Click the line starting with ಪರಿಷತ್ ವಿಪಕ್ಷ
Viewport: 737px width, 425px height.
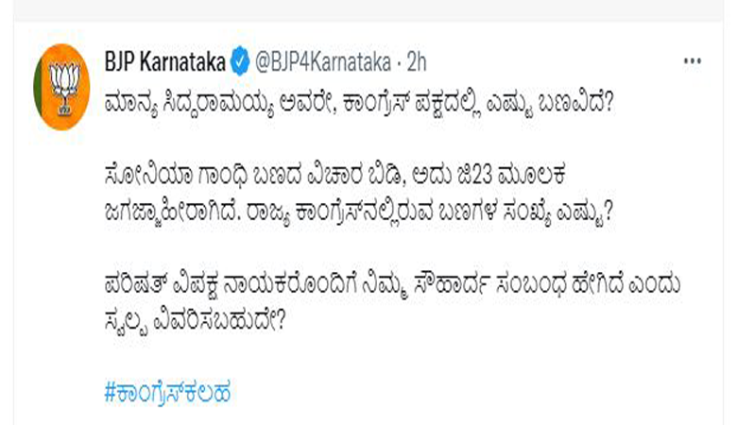point(392,284)
